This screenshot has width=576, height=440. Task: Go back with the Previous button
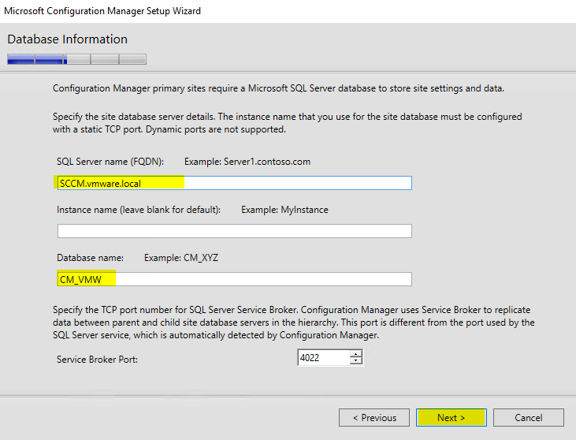[373, 417]
